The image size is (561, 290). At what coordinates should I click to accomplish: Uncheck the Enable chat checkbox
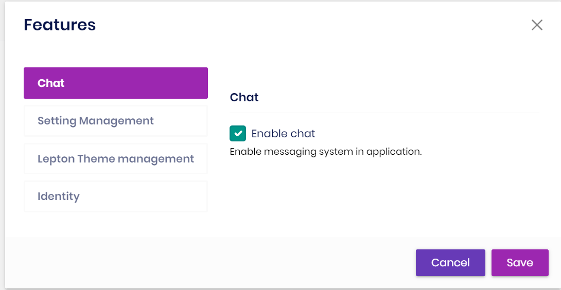tap(238, 134)
